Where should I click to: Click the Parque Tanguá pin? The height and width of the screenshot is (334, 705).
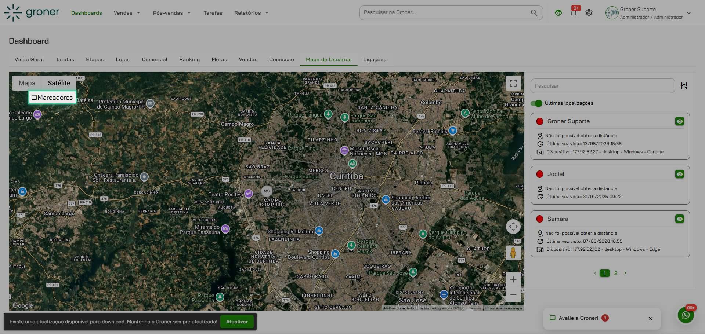(328, 114)
